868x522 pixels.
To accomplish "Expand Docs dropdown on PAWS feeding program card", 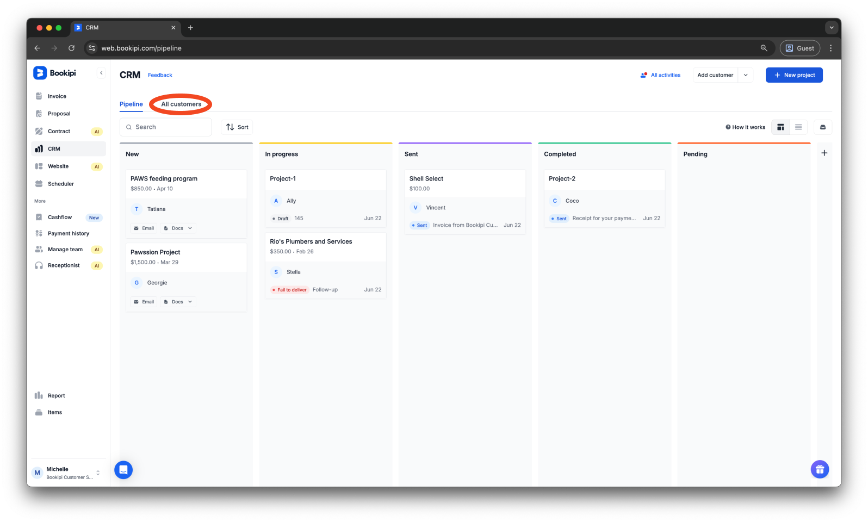I will [178, 228].
